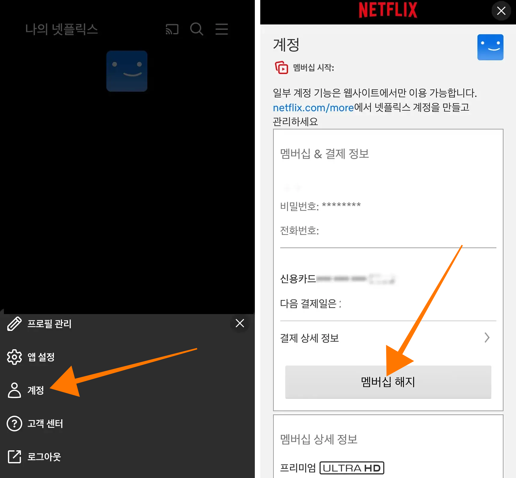516x478 pixels.
Task: Click the ULTRA HD badge
Action: [x=352, y=468]
